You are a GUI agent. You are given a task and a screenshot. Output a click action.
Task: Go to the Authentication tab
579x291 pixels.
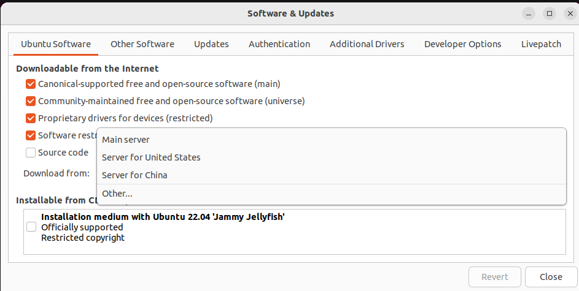[x=279, y=44]
